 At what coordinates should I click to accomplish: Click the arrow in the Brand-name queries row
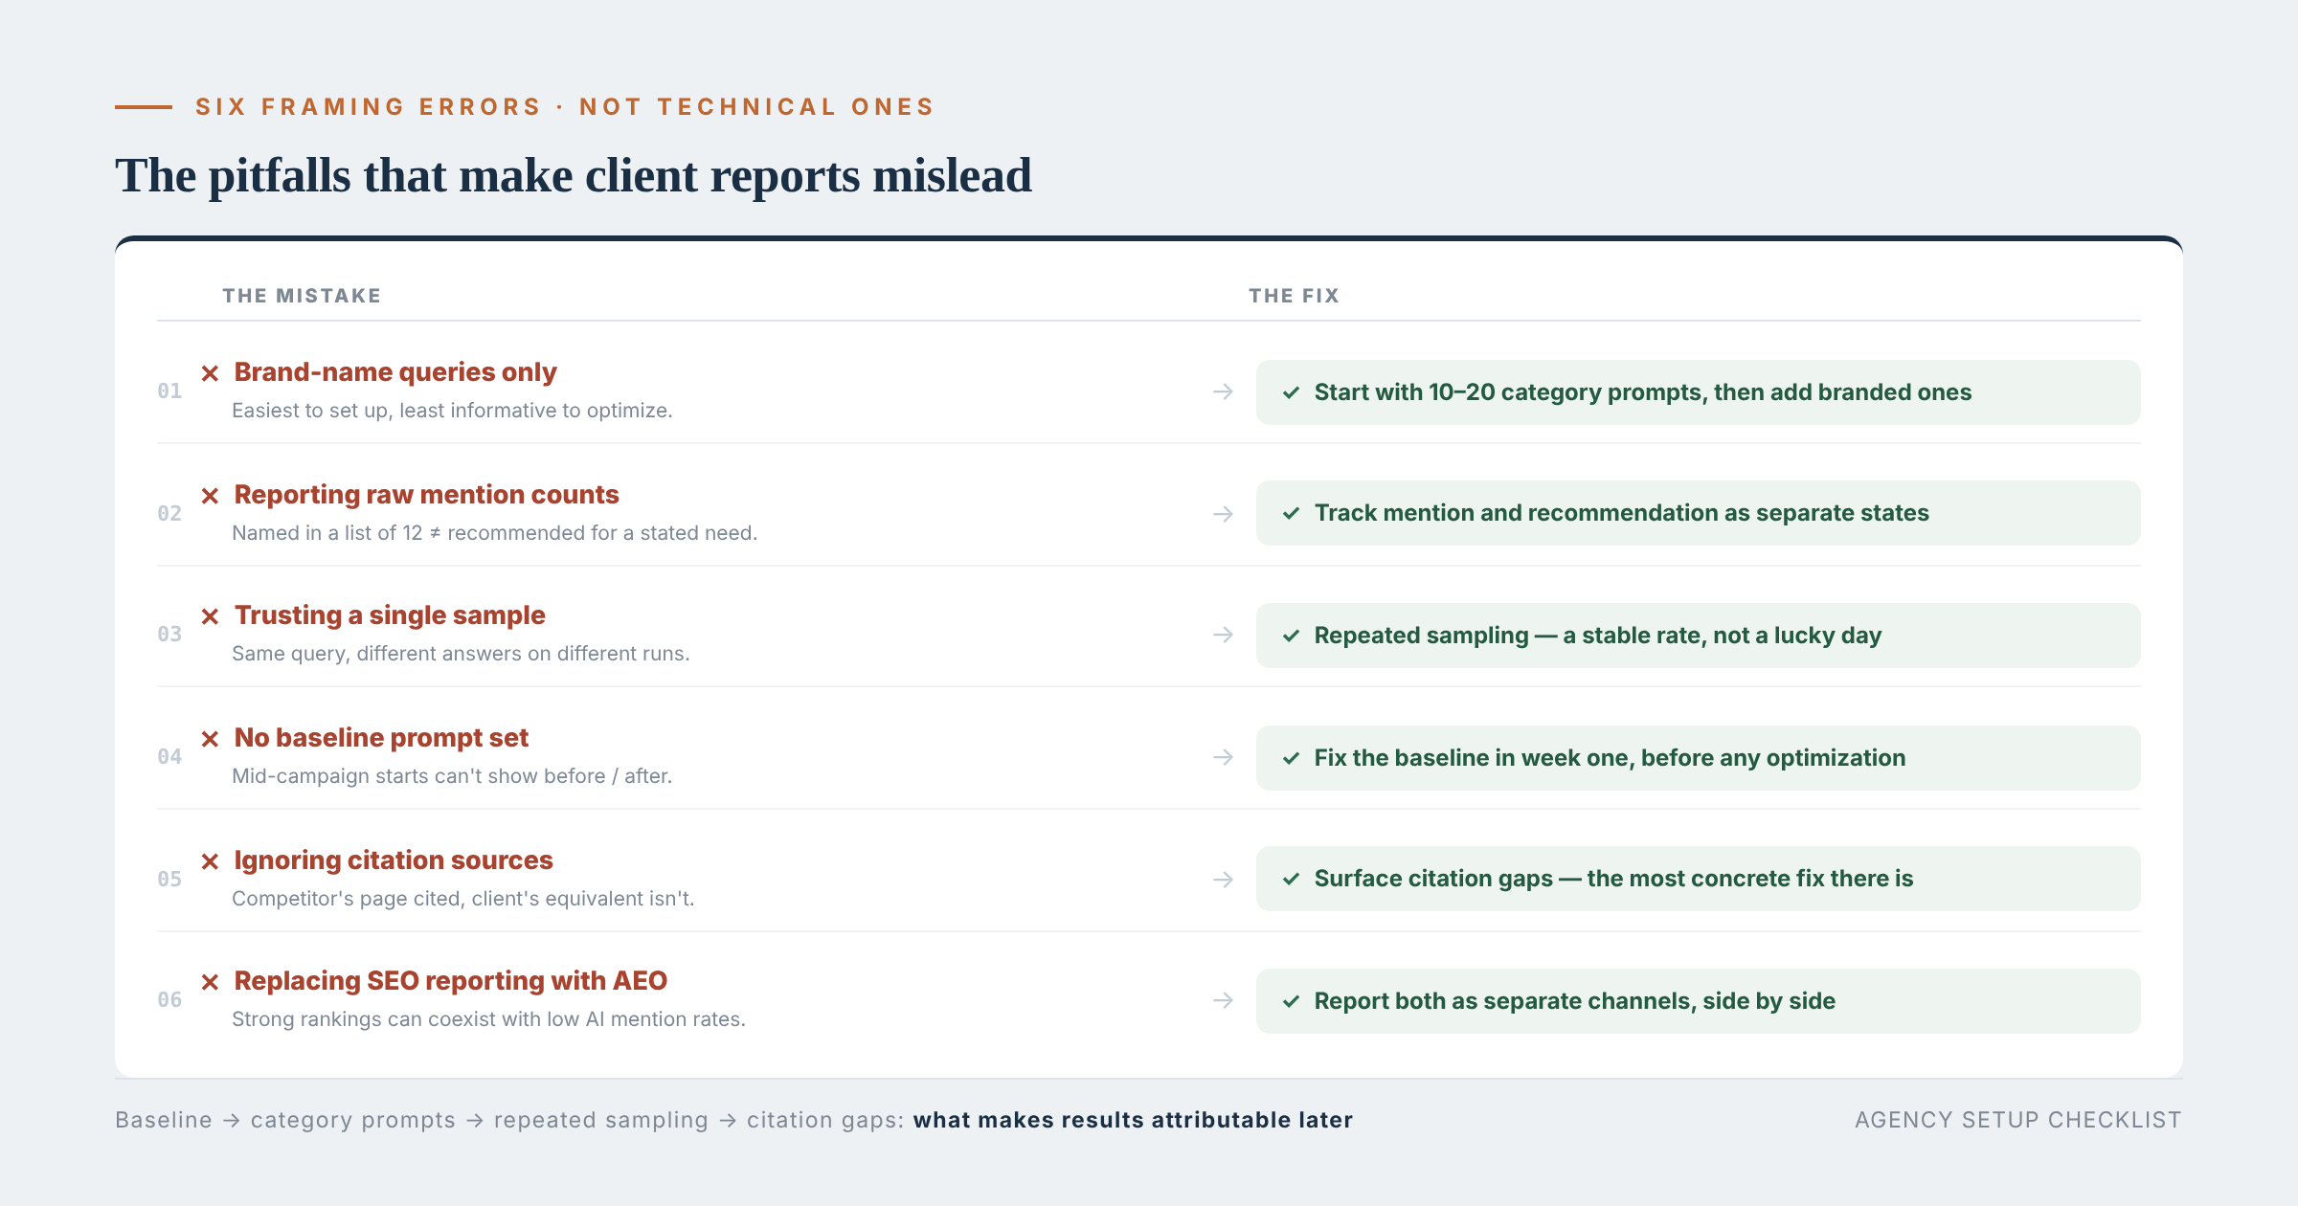click(1223, 391)
